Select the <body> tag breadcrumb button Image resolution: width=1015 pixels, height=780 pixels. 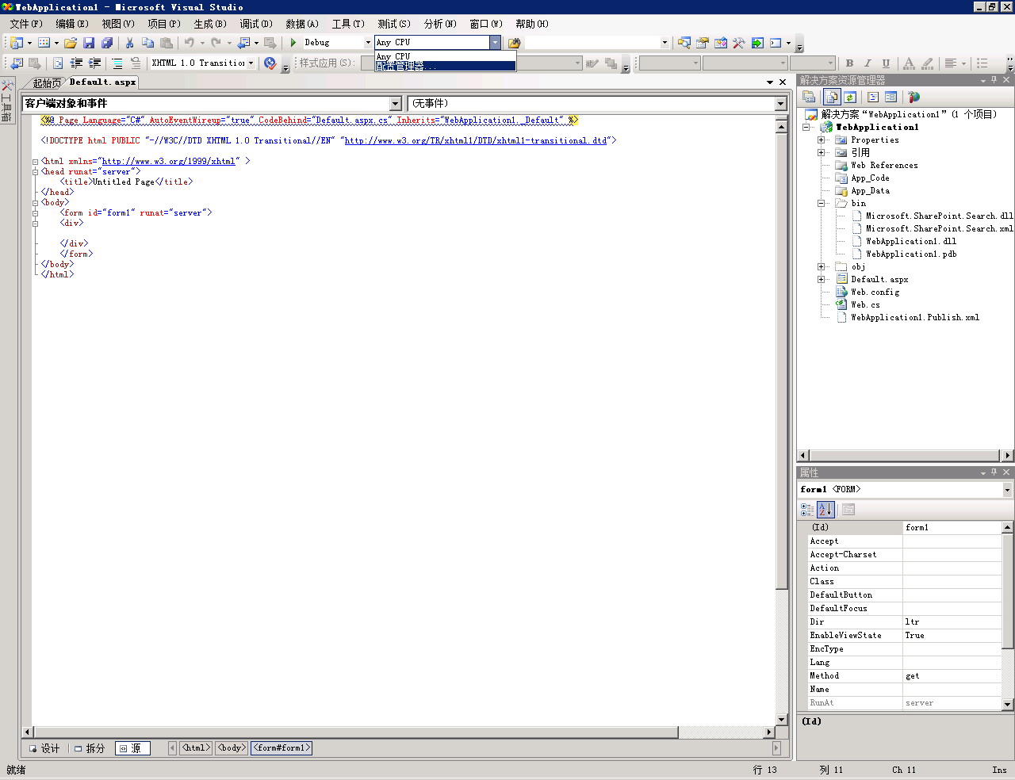pos(232,747)
